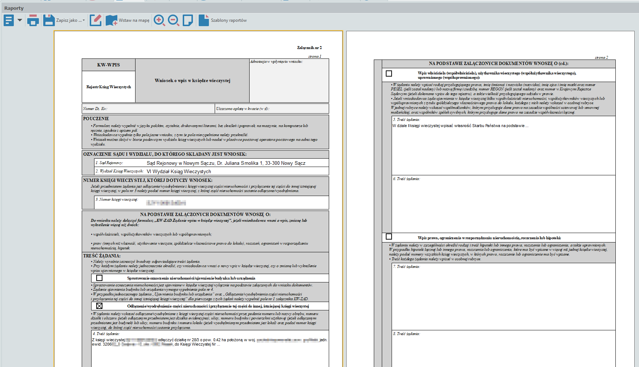Click 'OZNACZENIE SĄDU I WYDZIAŁU' section heading

[x=165, y=154]
